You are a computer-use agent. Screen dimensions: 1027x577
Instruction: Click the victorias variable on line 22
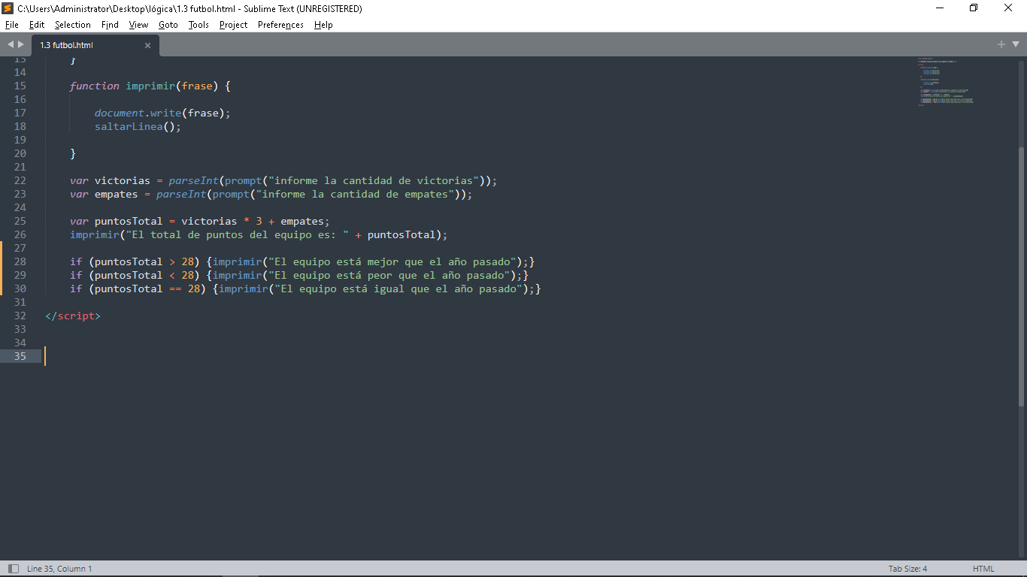(123, 180)
